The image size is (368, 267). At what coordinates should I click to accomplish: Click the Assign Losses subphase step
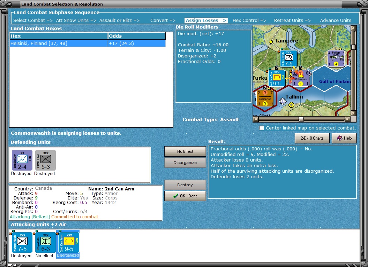(206, 21)
